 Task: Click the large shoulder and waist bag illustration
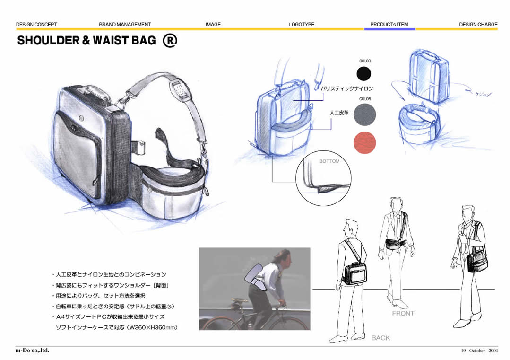pyautogui.click(x=132, y=147)
